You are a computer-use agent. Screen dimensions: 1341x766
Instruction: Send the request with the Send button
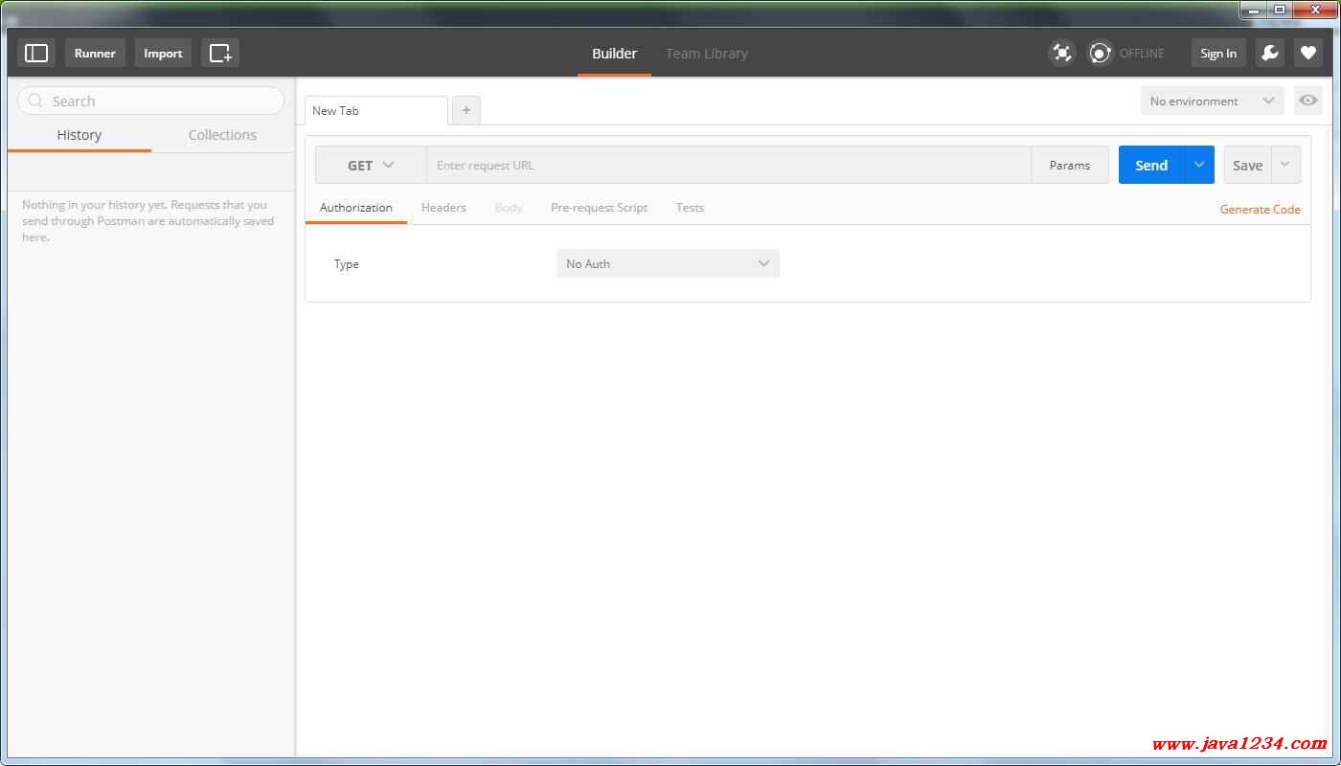tap(1151, 165)
